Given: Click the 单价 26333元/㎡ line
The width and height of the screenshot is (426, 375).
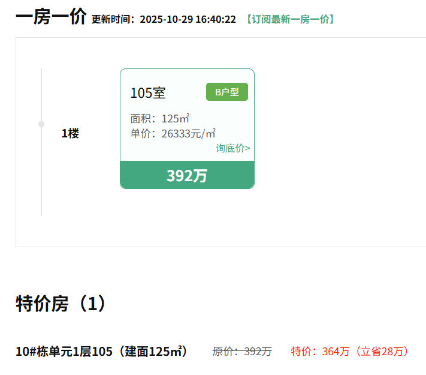Looking at the screenshot, I should pos(173,133).
